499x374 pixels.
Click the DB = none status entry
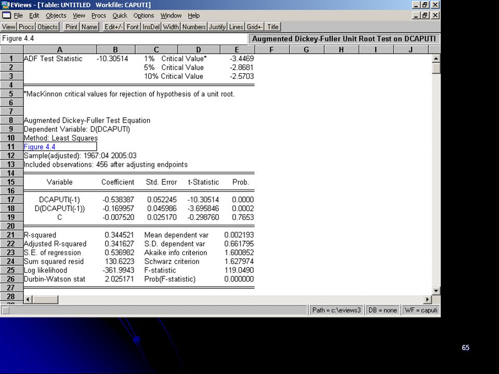coord(383,310)
